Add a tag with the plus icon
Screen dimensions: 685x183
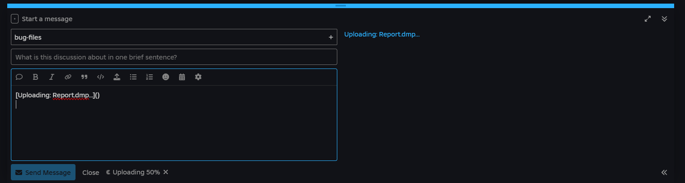(331, 37)
